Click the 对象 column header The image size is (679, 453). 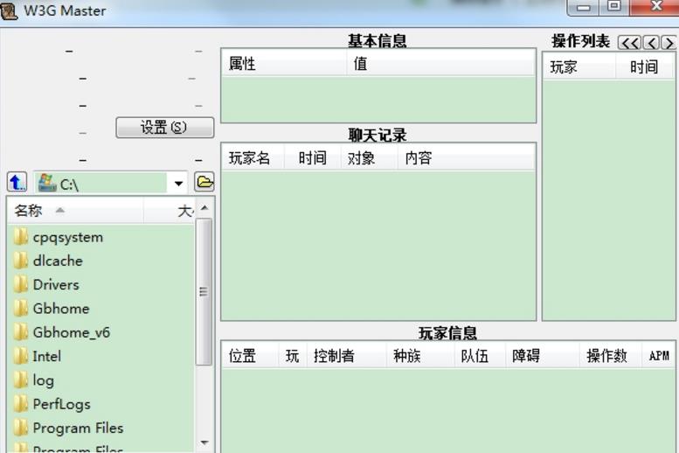(x=369, y=157)
